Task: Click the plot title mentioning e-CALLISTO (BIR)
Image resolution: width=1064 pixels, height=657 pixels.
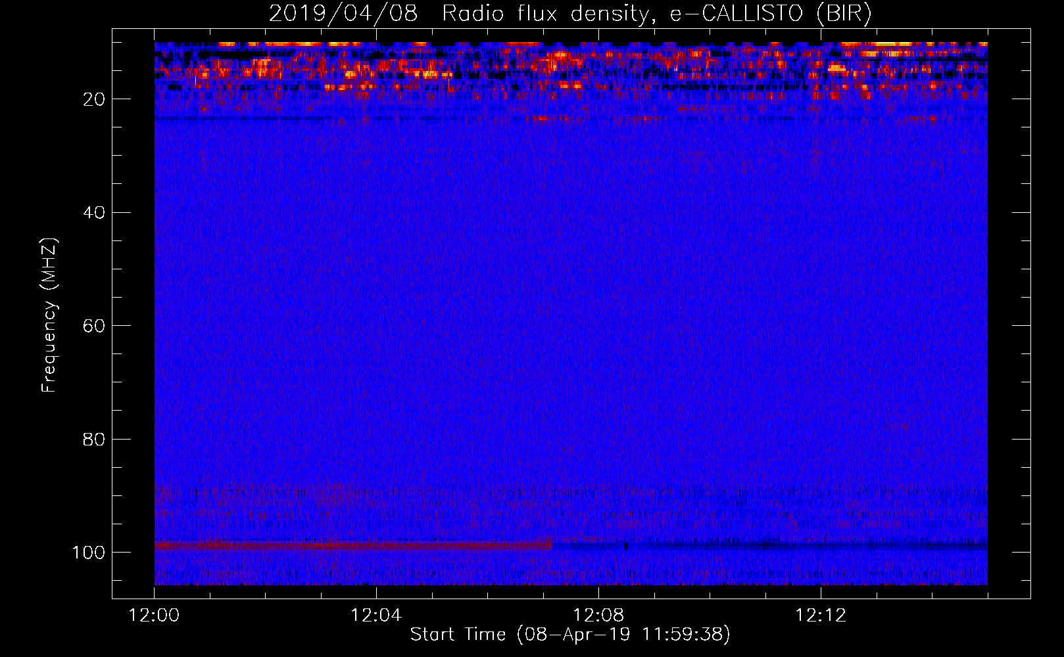Action: click(x=570, y=13)
